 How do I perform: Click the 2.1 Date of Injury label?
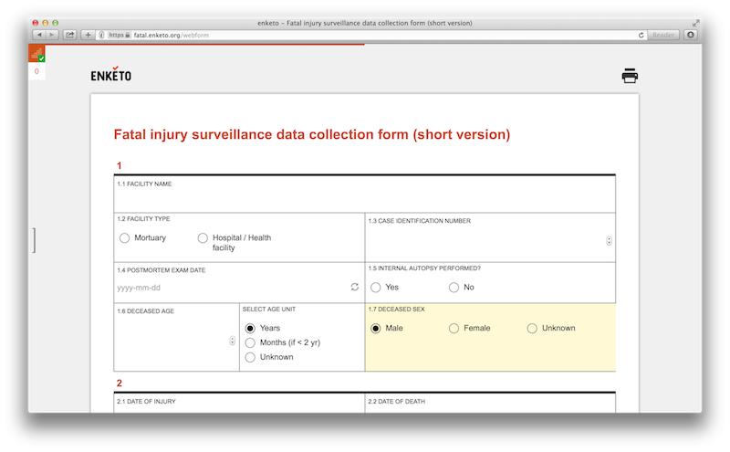point(146,401)
